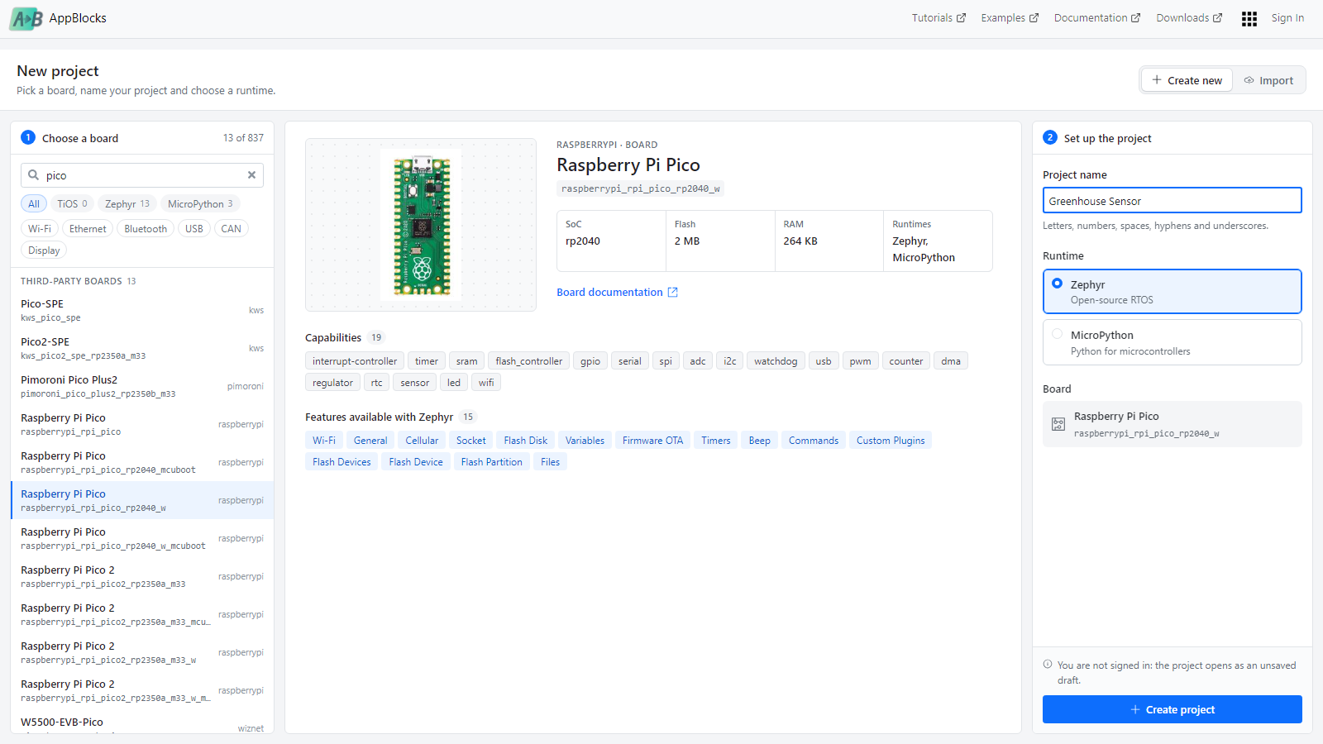This screenshot has width=1323, height=744.
Task: Open the Downloads menu link
Action: click(1189, 18)
